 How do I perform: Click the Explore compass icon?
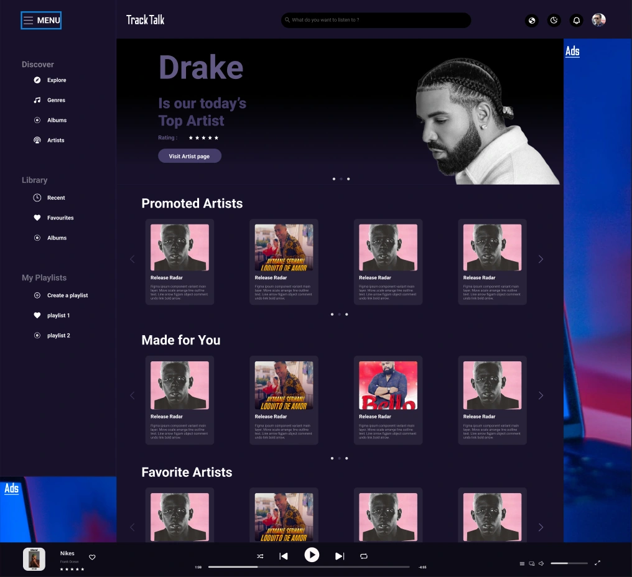tap(37, 80)
